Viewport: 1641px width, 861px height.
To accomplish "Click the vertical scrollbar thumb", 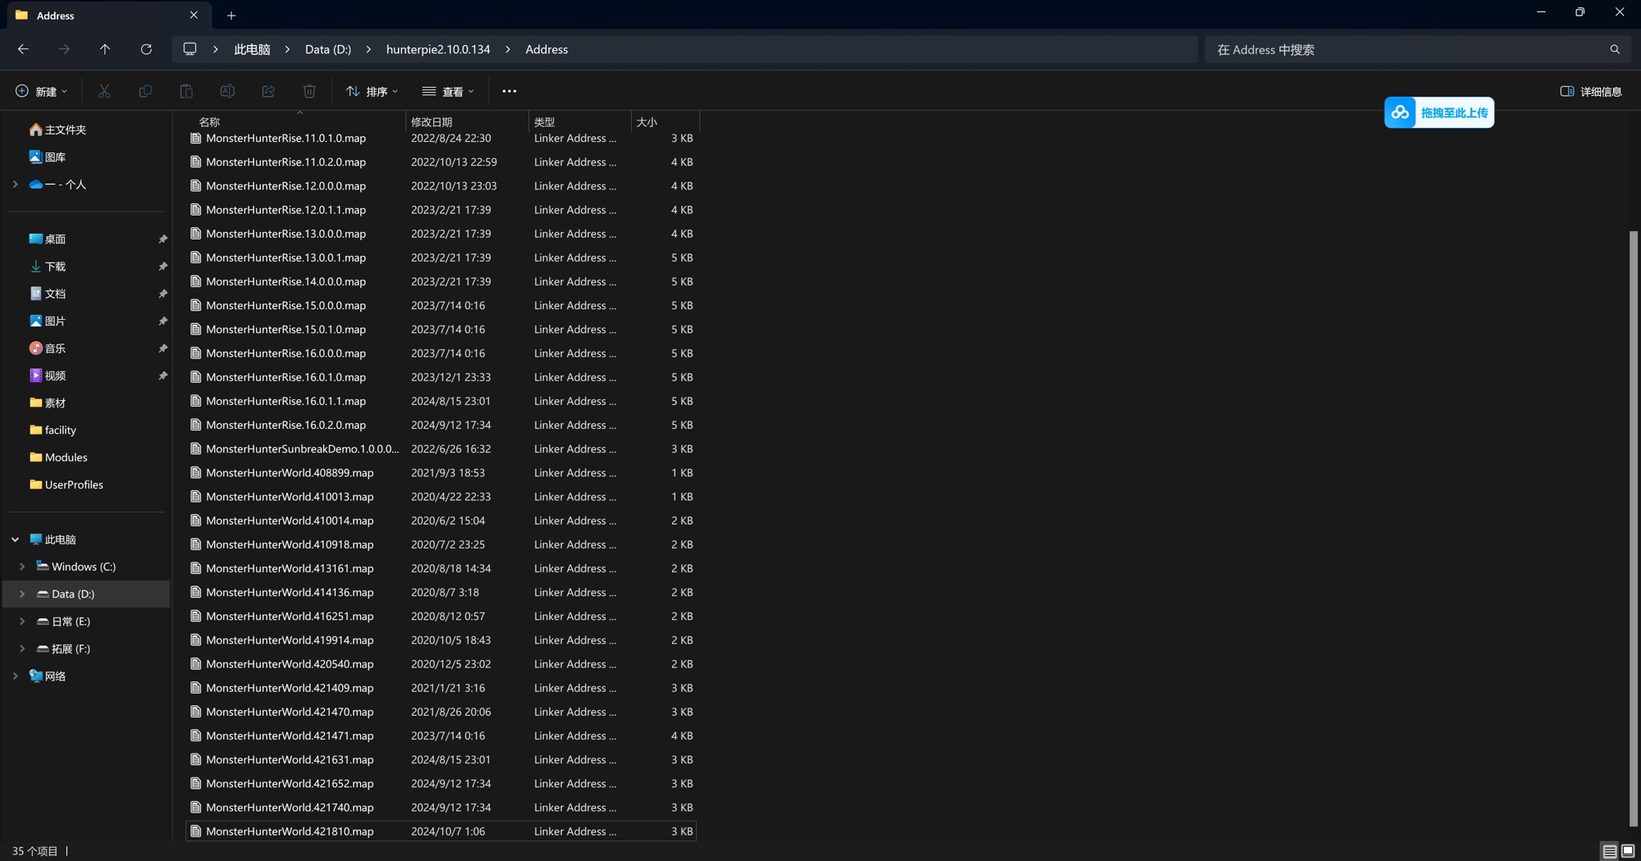I will (x=1633, y=529).
